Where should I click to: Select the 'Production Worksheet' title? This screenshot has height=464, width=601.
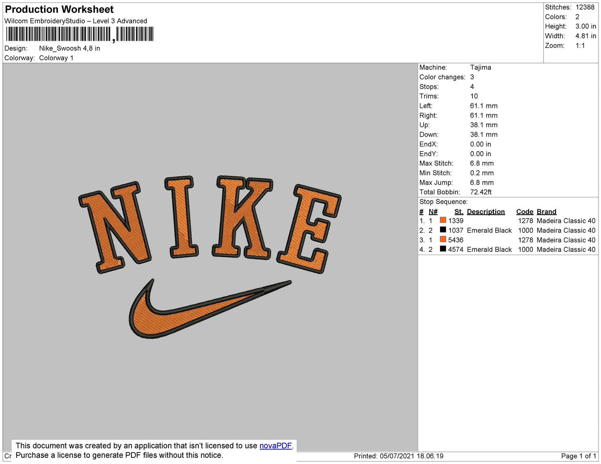coord(59,9)
